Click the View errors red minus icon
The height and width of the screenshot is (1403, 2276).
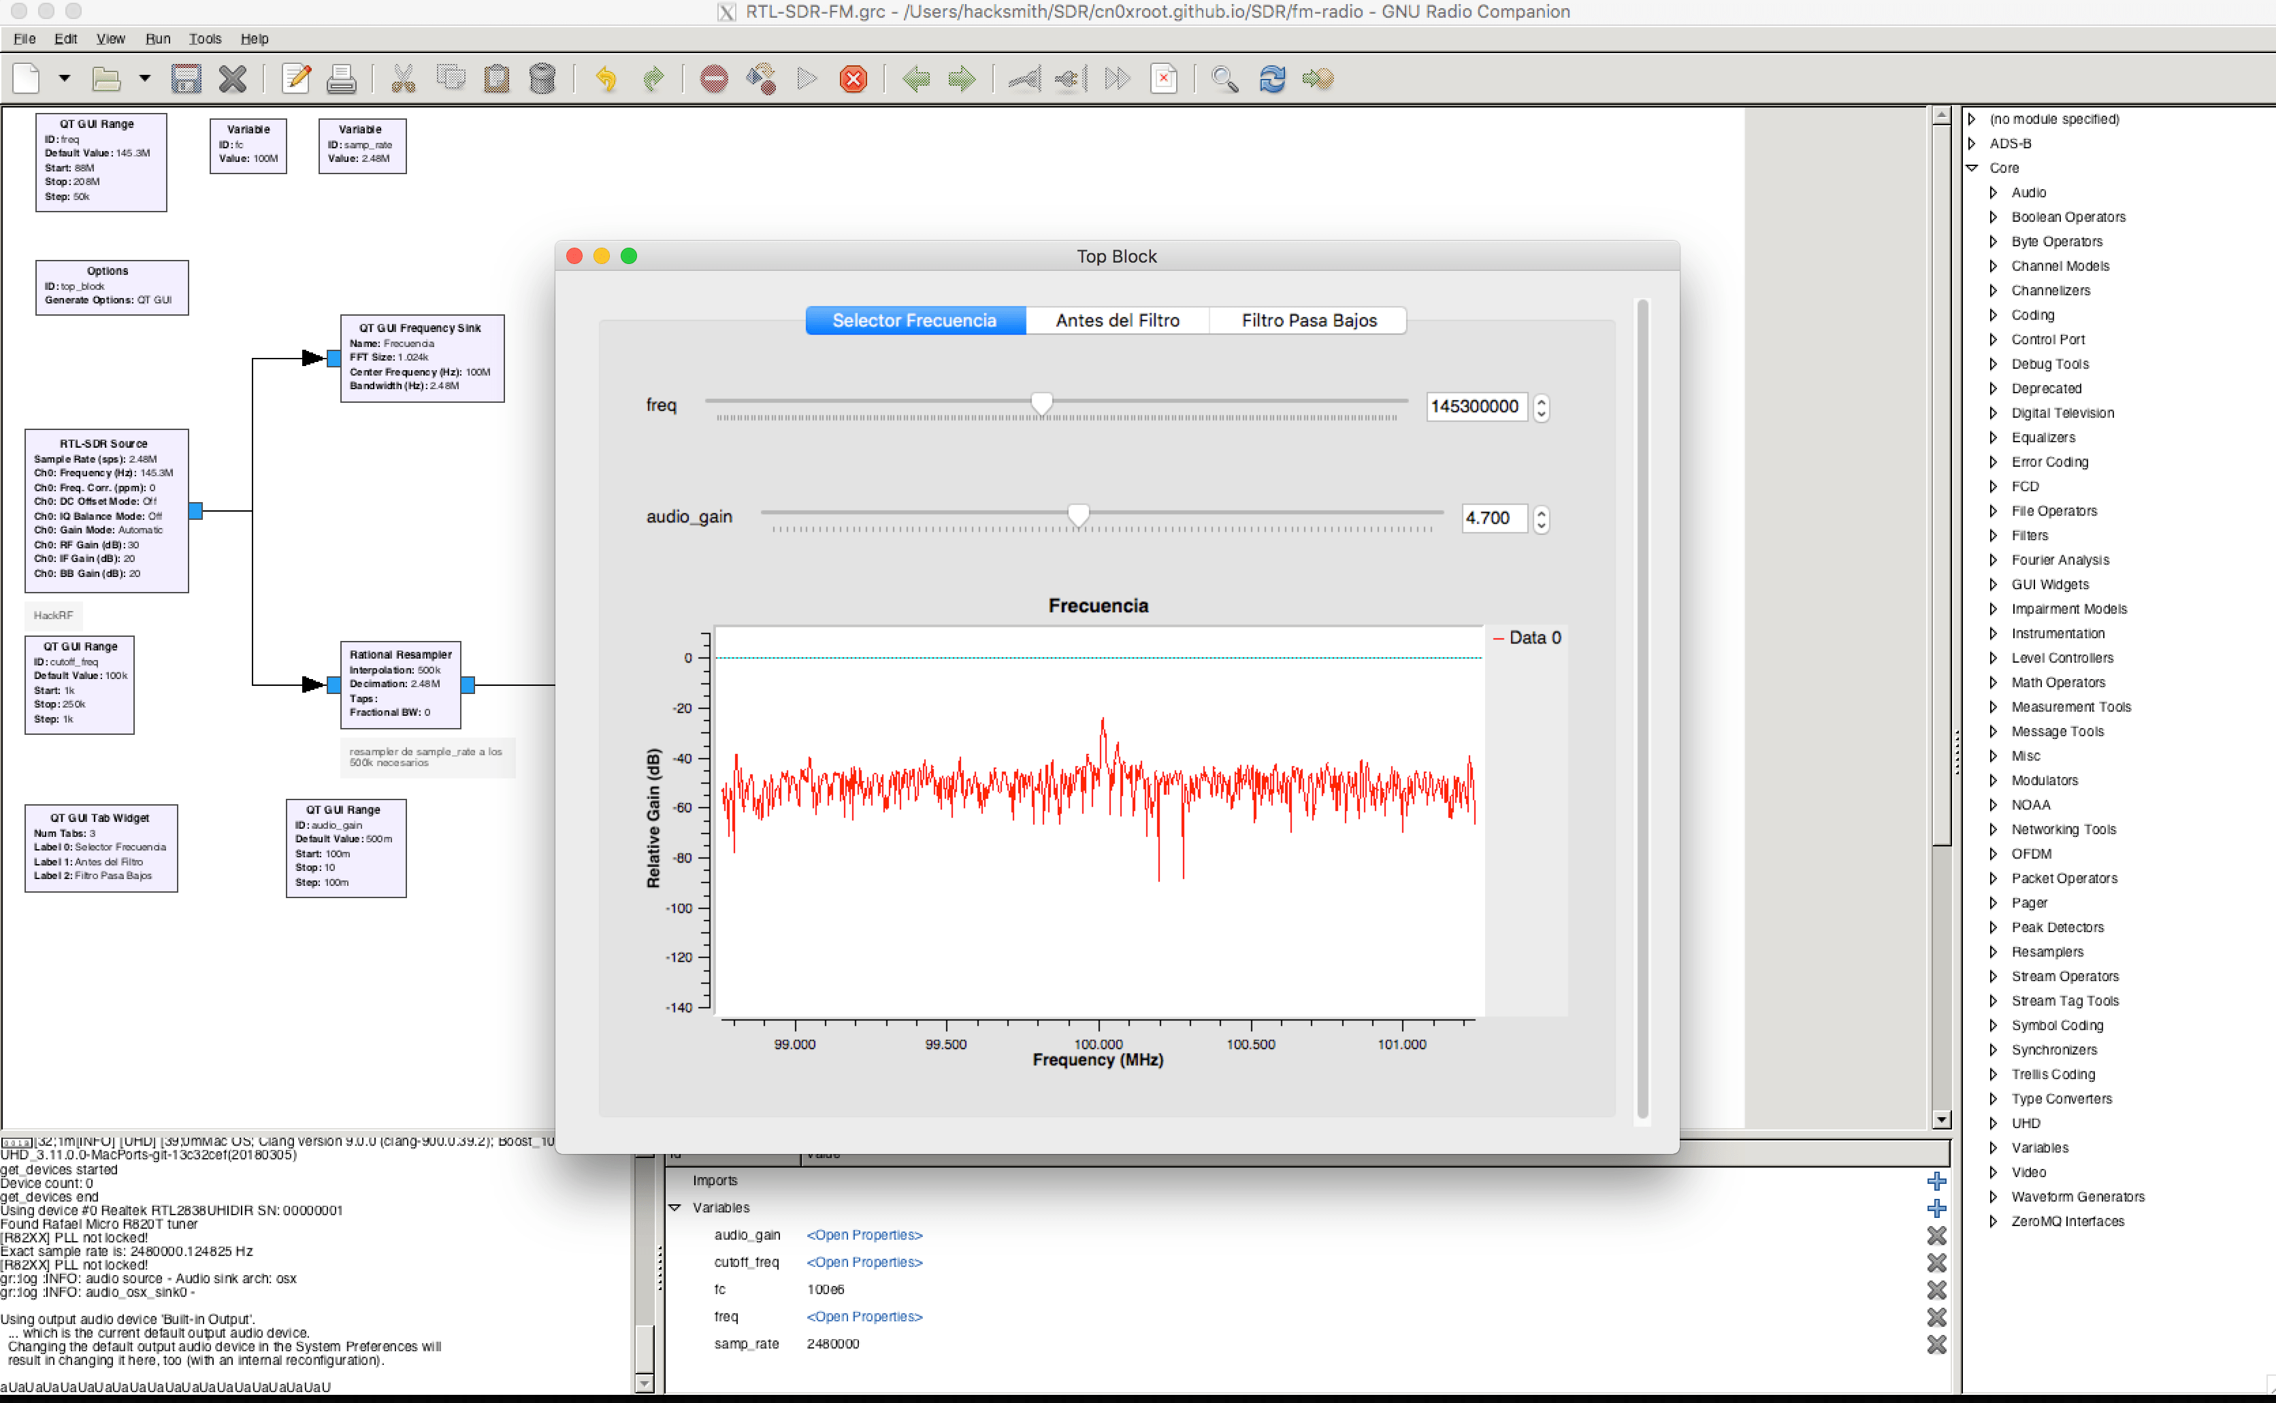(714, 79)
